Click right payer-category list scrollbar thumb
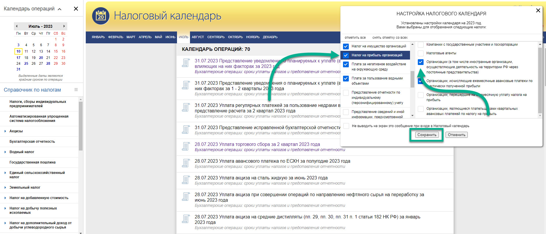The image size is (546, 234). coord(540,80)
